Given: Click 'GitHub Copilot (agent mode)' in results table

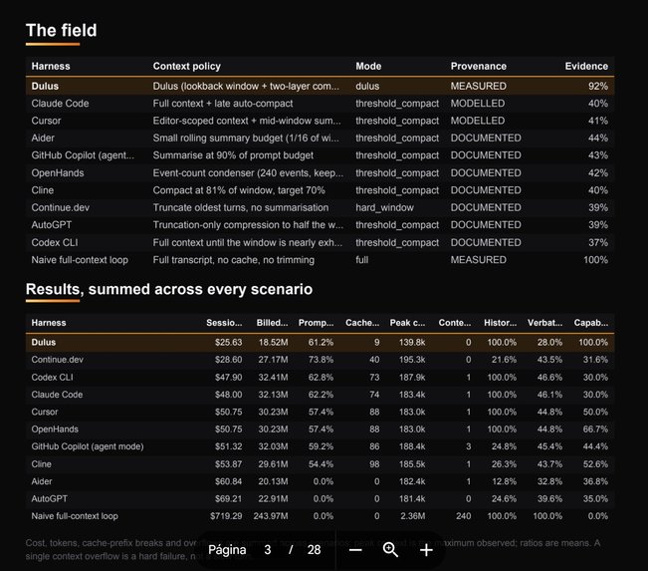Looking at the screenshot, I should [x=88, y=446].
